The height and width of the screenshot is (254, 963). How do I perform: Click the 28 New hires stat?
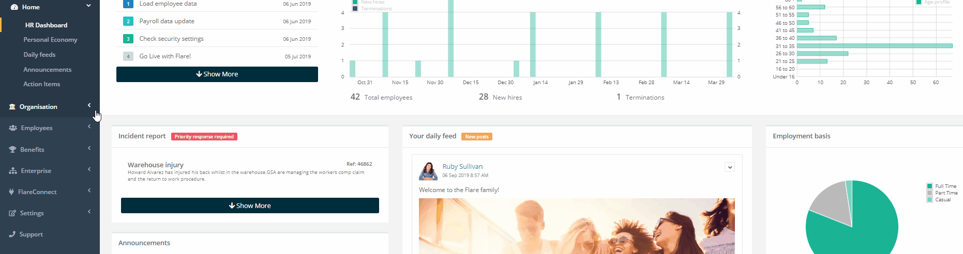click(x=500, y=97)
